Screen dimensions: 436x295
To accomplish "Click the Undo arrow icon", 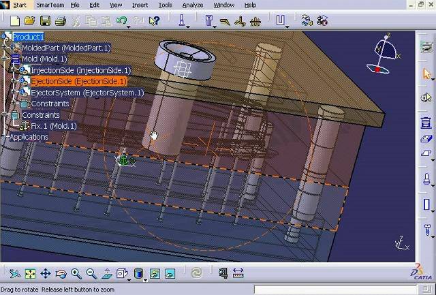I will tap(121, 21).
